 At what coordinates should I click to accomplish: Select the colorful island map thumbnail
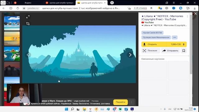(12, 54)
